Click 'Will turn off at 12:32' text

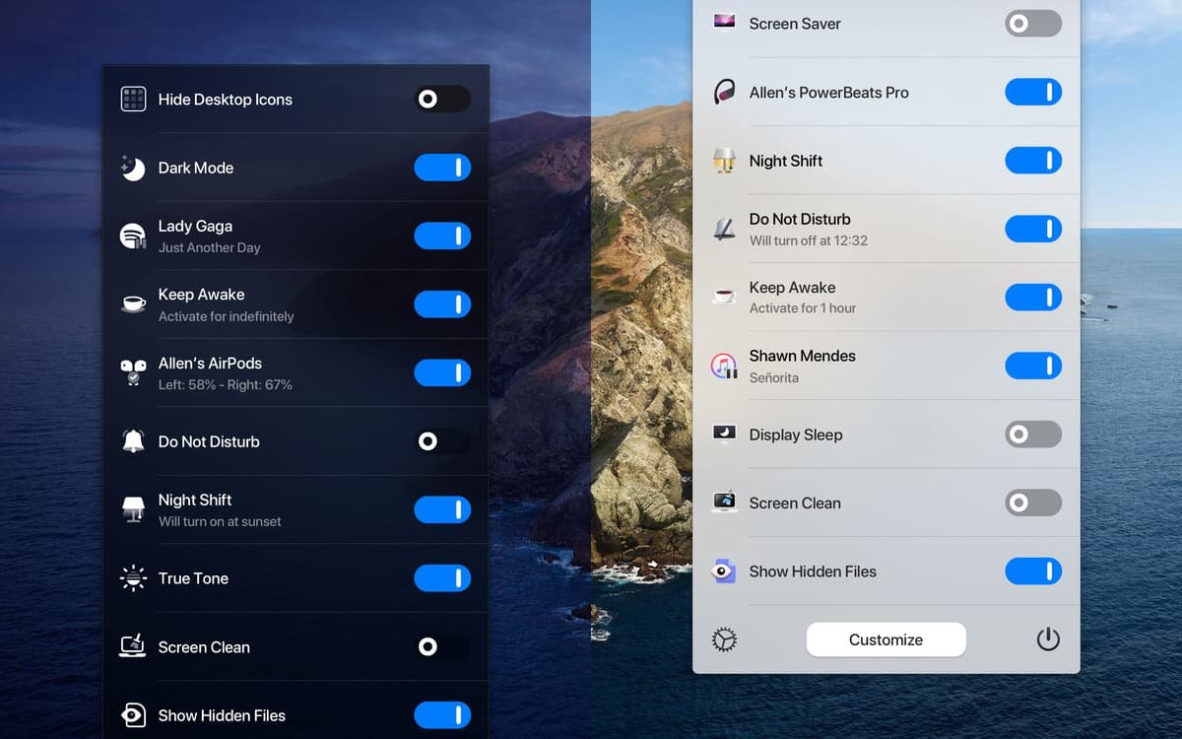click(809, 240)
